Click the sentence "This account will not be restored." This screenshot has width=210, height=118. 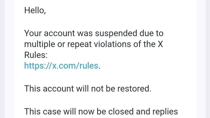88,88
